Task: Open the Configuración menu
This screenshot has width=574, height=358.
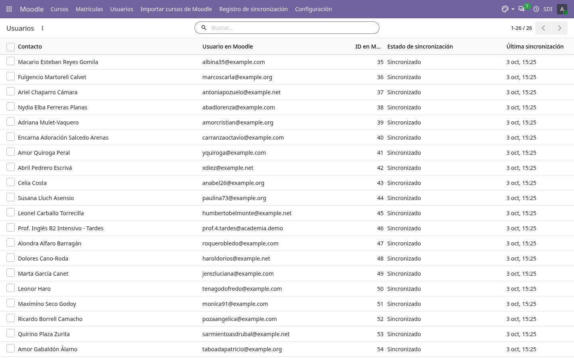Action: 313,9
